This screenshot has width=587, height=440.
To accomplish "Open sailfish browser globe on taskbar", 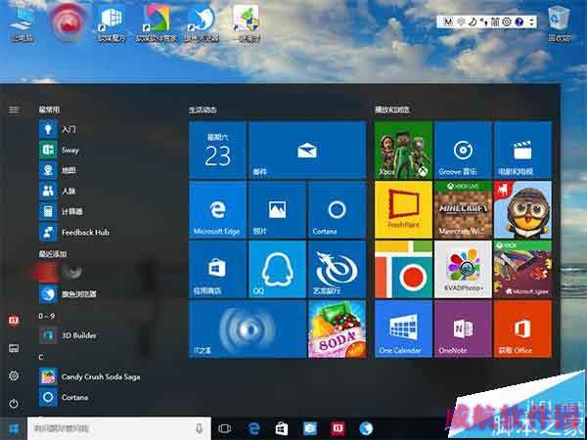I will 366,429.
